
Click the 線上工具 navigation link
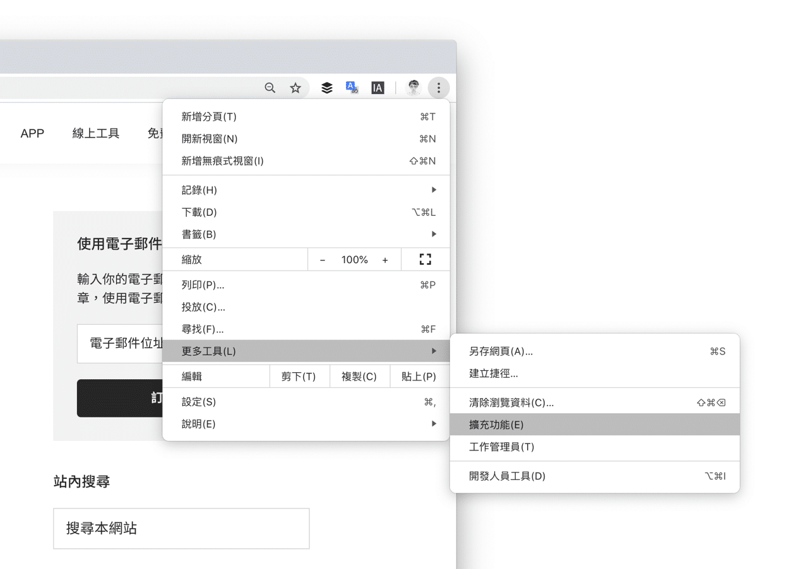click(x=96, y=133)
